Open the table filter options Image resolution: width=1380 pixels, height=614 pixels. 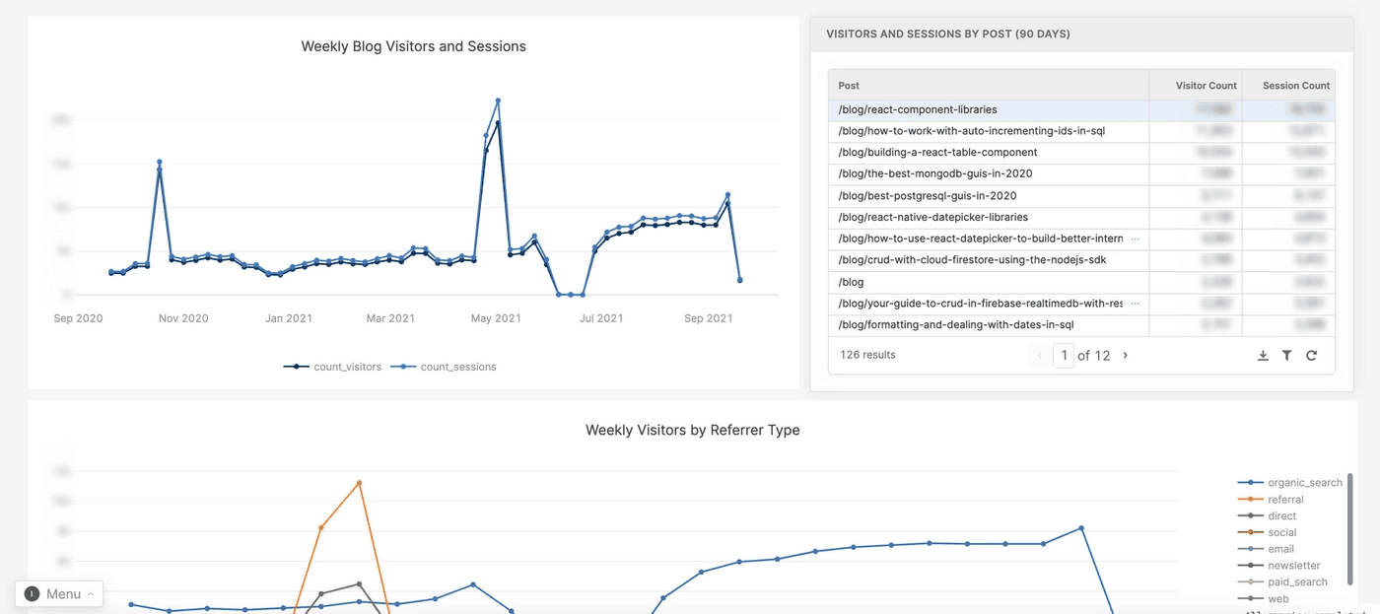1286,355
